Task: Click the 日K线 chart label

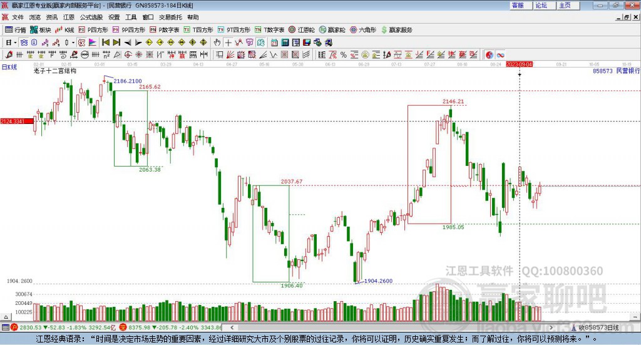Action: click(x=9, y=67)
